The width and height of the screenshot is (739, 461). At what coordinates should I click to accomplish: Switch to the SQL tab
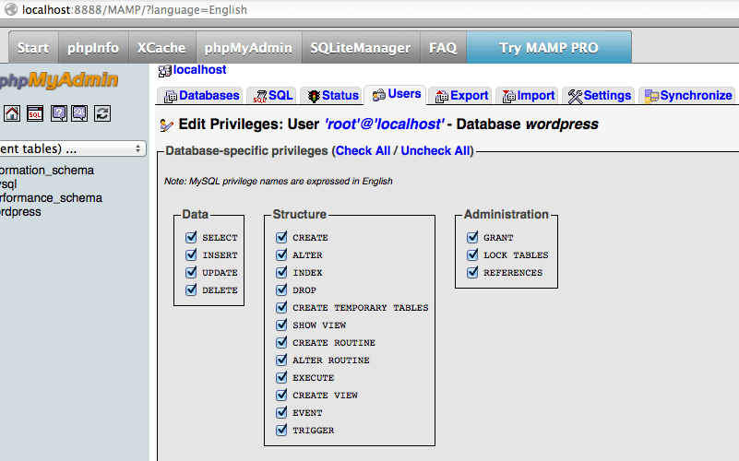point(272,96)
